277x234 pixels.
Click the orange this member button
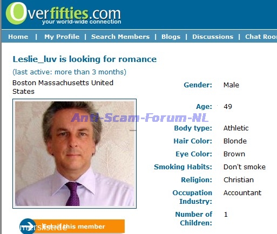tap(79, 226)
